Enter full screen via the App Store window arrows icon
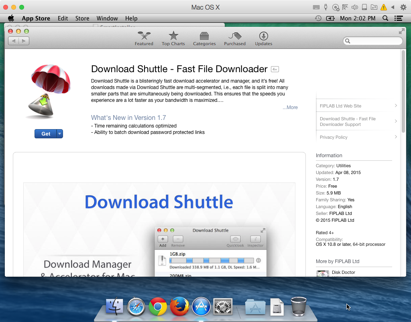 pos(401,32)
